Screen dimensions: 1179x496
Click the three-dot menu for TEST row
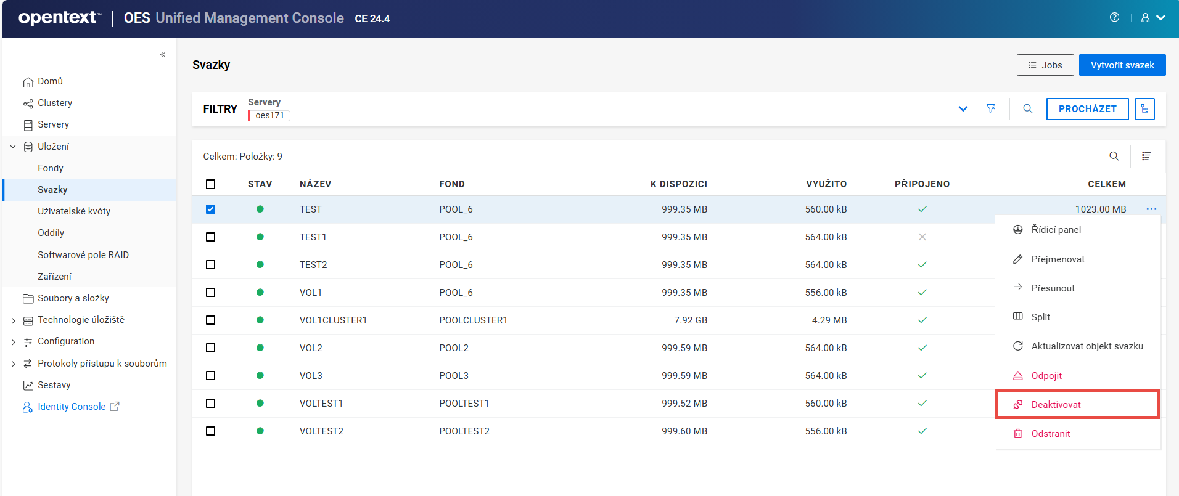click(1151, 209)
